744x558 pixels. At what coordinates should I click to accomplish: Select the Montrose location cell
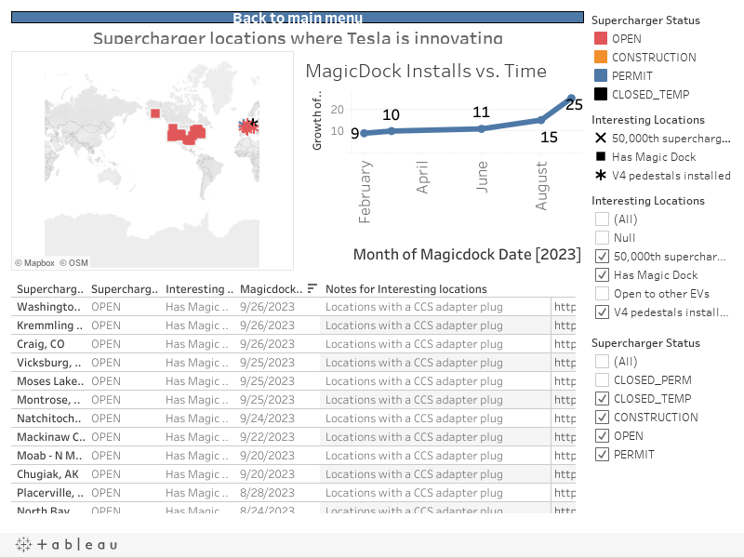48,400
